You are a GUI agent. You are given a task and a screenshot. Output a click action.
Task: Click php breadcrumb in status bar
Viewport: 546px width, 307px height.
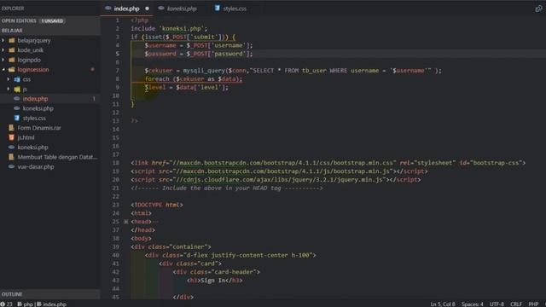click(x=26, y=304)
